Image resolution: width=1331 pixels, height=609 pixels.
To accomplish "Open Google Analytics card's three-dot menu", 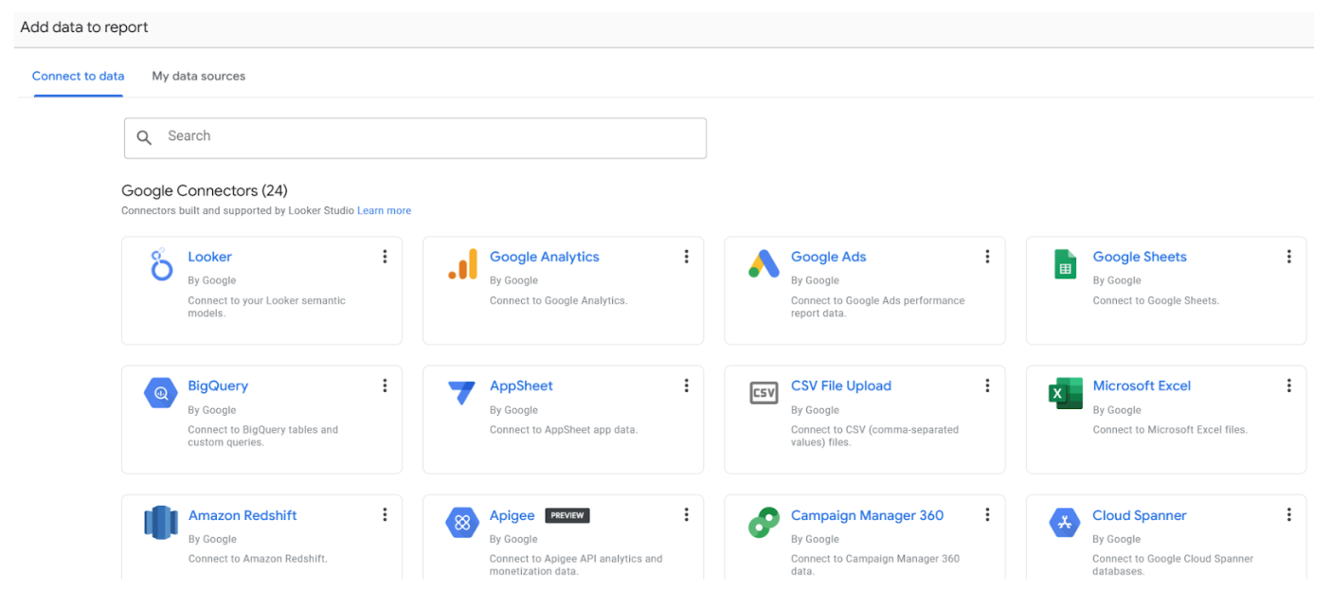I will [x=686, y=257].
